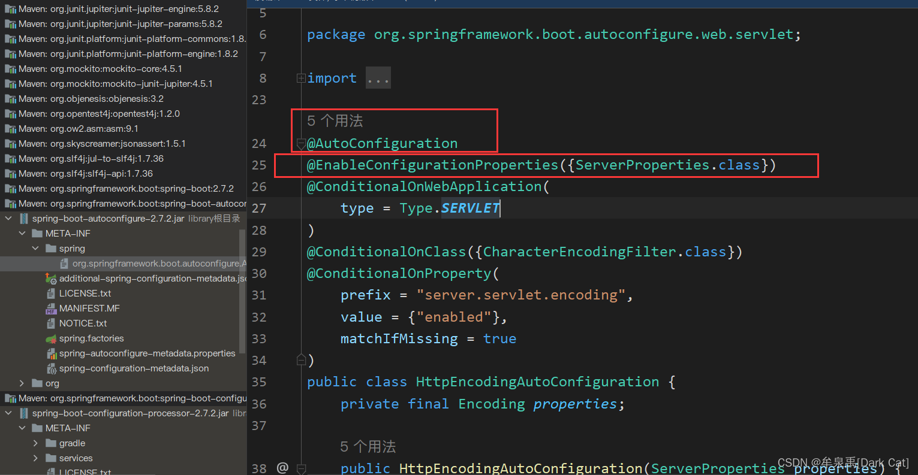
Task: Click the services folder icon
Action: click(x=51, y=458)
